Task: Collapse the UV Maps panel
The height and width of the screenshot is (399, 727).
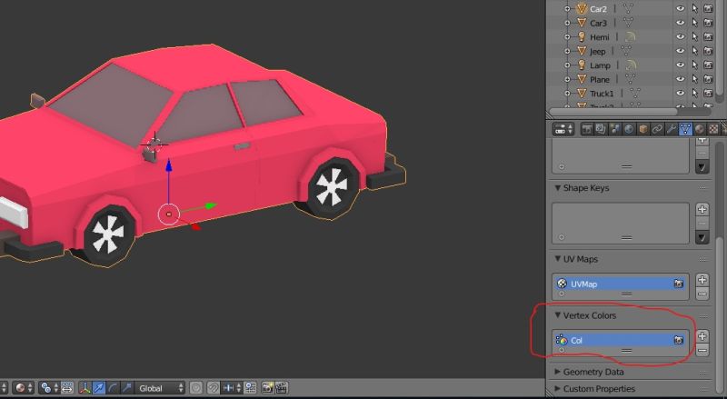Action: 558,259
